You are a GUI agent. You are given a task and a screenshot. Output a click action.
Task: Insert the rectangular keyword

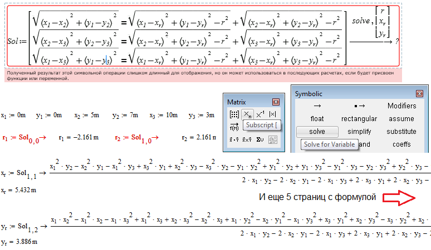click(359, 119)
